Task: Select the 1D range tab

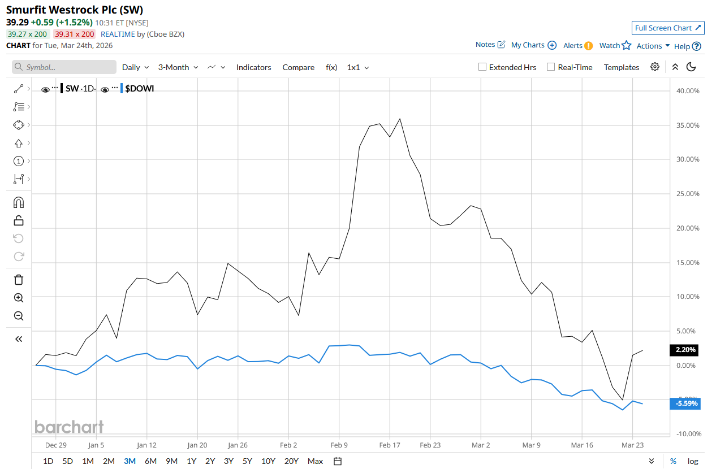Action: click(x=48, y=461)
